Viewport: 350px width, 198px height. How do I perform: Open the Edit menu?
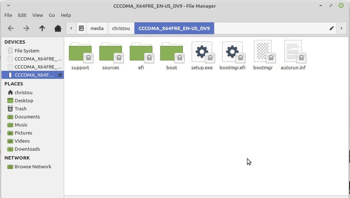click(22, 15)
